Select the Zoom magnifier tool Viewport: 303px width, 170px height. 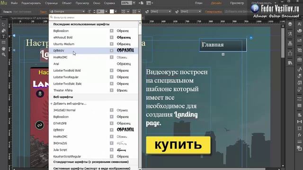[3, 55]
